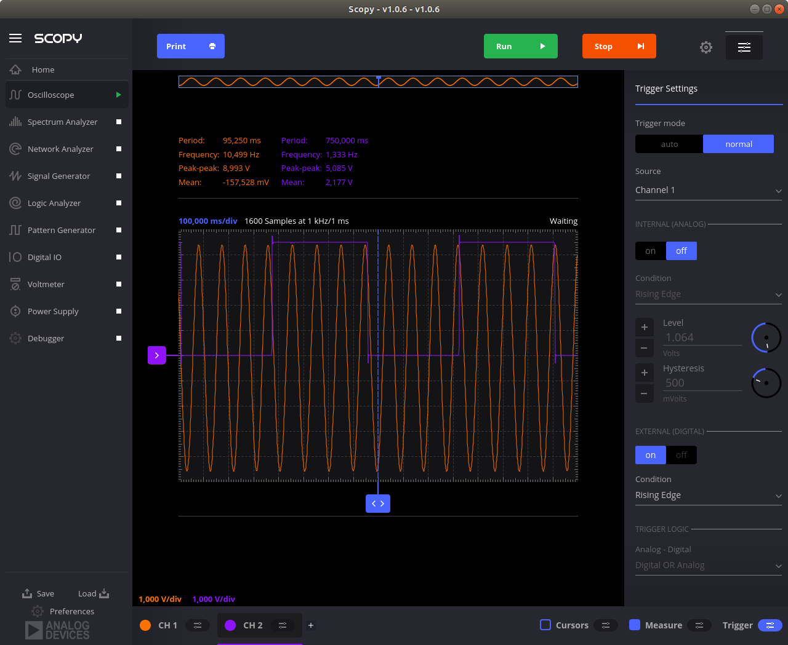This screenshot has height=645, width=788.
Task: Open Trigger settings menu icon
Action: (770, 625)
